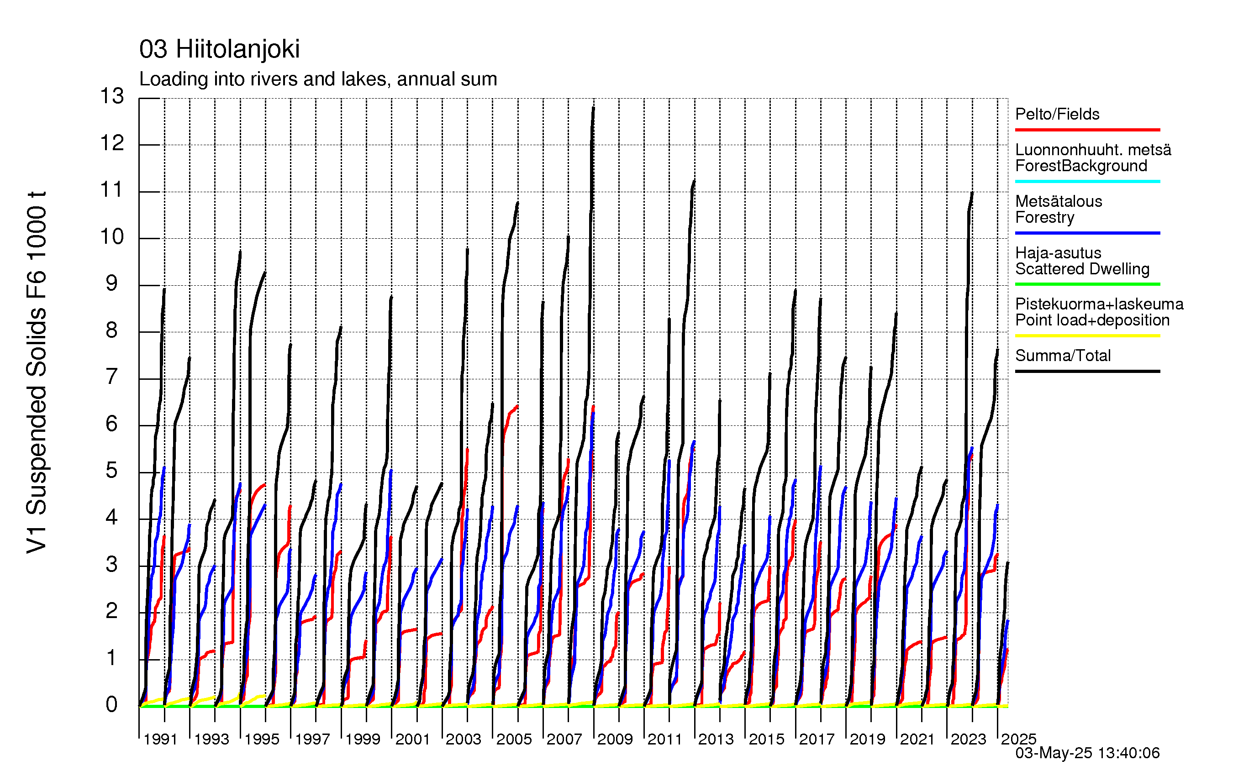Screen dimensions: 1233x776
Task: Click the y-axis label 'V1 Suspended Solids F6 1000 t'
Action: (37, 372)
